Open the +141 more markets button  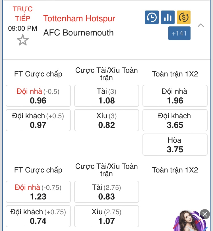click(179, 33)
